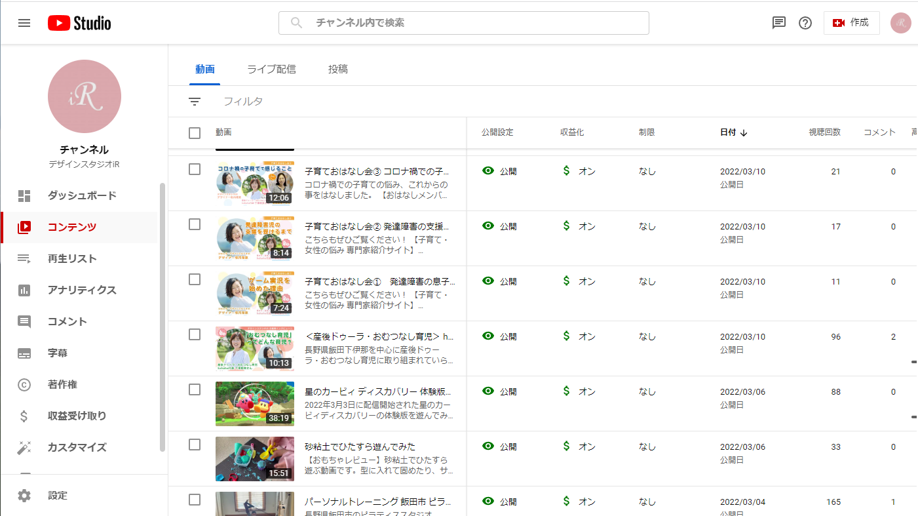Open 収益受け取り settings
Screen dimensions: 918x516
tap(77, 416)
